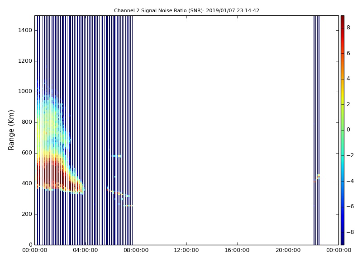Click the isolated echo near 22:00 at 430 km

click(318, 178)
